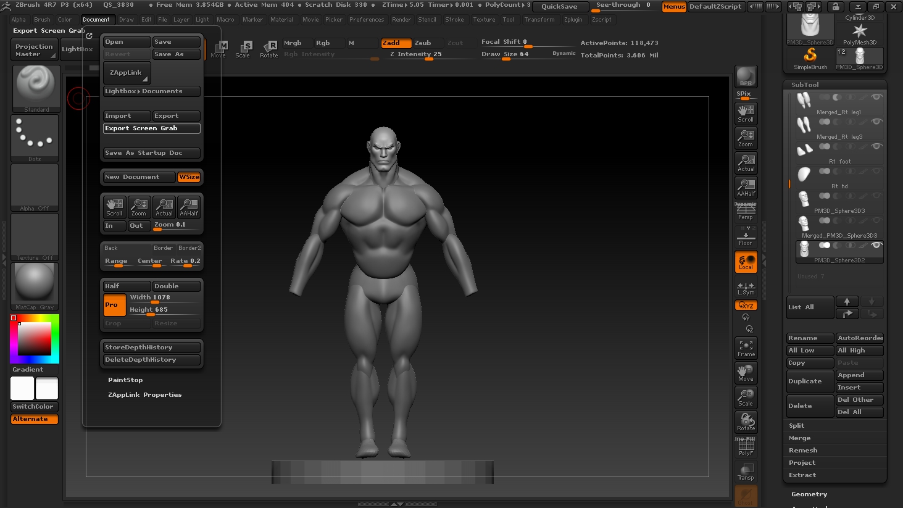Select the Scale mode icon in top shelf
This screenshot has width=903, height=508.
coord(243,49)
